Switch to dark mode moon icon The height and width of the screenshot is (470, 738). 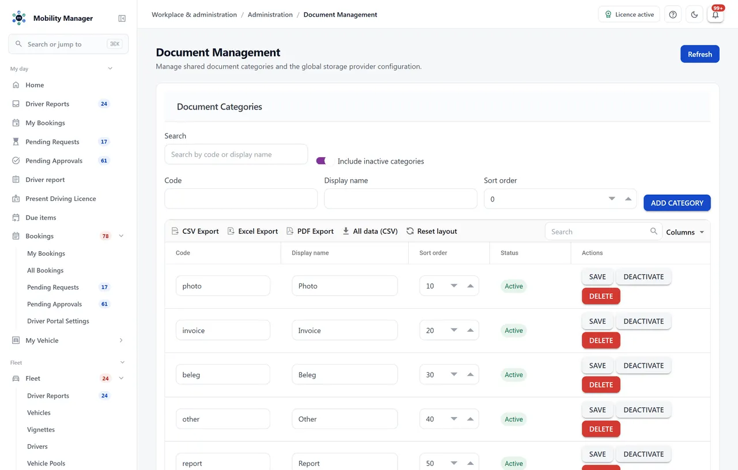(x=694, y=14)
